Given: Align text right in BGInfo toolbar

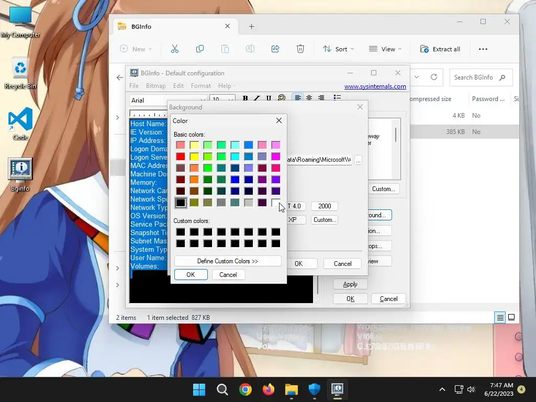Looking at the screenshot, I should 321,98.
